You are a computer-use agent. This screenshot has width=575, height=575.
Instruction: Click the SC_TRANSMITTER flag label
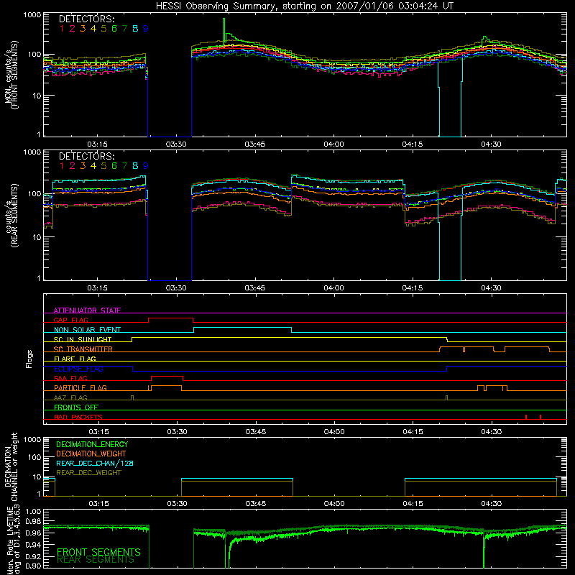click(83, 349)
